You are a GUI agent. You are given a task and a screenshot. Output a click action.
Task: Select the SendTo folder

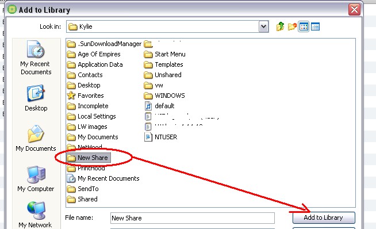tap(83, 189)
